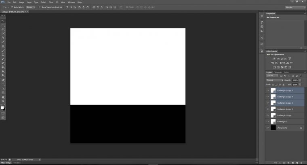
Task: Open the Properties panel flyout menu
Action: [x=305, y=13]
